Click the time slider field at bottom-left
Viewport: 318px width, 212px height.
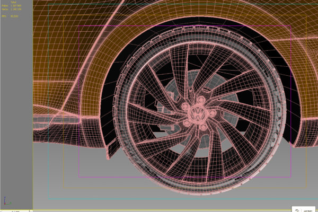pyautogui.click(x=15, y=211)
